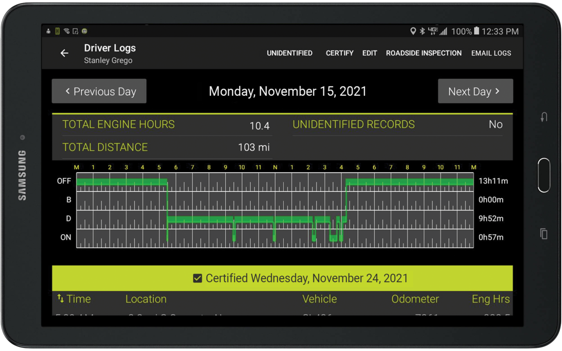The height and width of the screenshot is (351, 562).
Task: Tap the OFF duty line on the graph
Action: click(122, 182)
